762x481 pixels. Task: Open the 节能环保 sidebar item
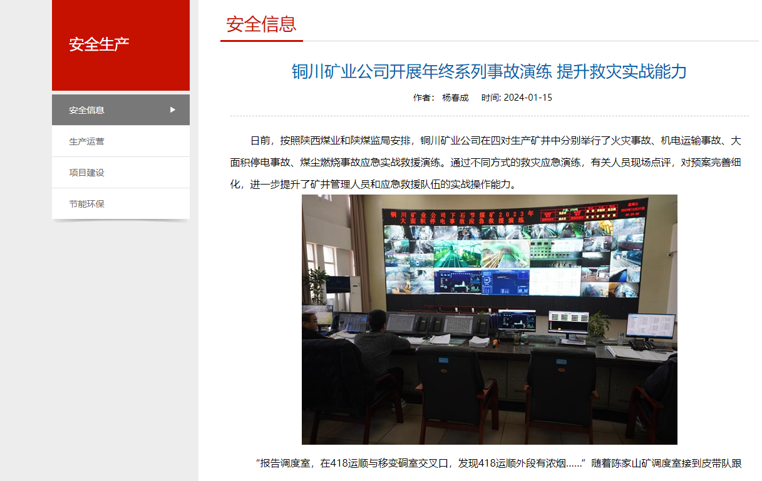tap(87, 204)
